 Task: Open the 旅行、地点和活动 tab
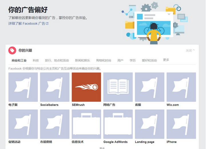[x=57, y=61]
